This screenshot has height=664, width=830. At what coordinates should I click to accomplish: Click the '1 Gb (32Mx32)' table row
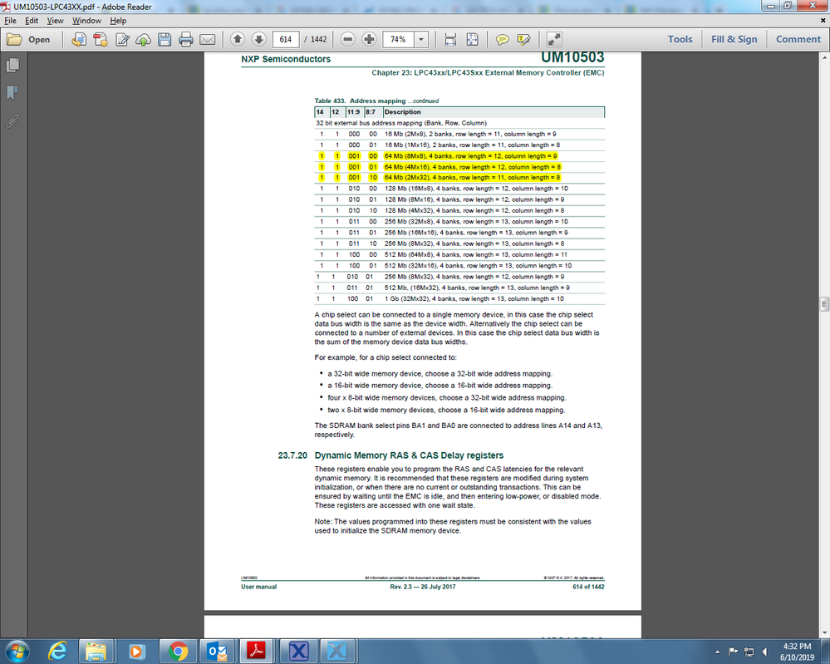coord(459,298)
